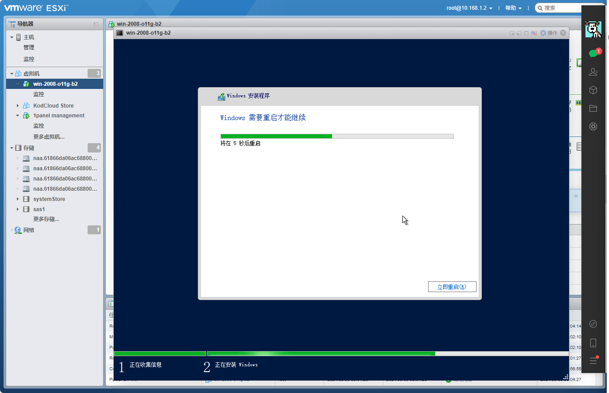
Task: Click the KodCloud Store VM icon
Action: (x=27, y=105)
